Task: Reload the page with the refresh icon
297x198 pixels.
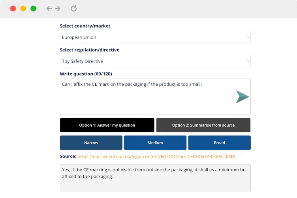Action: (x=74, y=8)
